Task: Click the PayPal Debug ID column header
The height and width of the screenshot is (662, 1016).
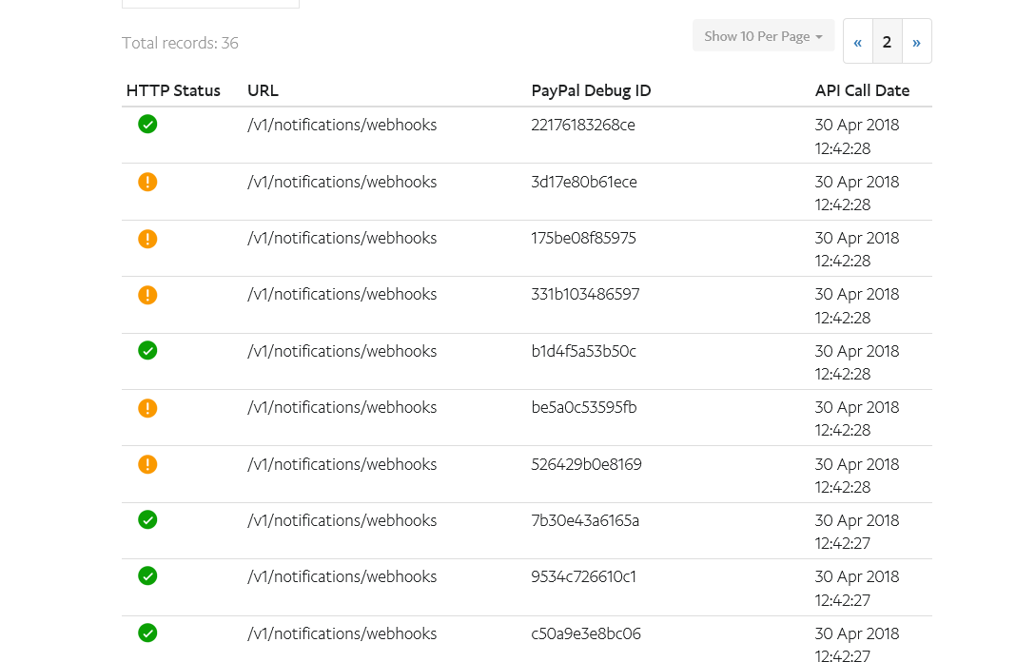Action: point(591,91)
